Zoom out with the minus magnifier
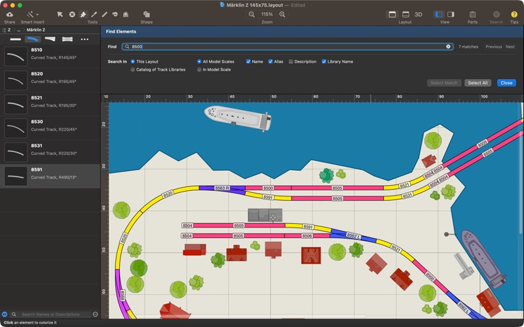524x327 pixels. click(252, 14)
